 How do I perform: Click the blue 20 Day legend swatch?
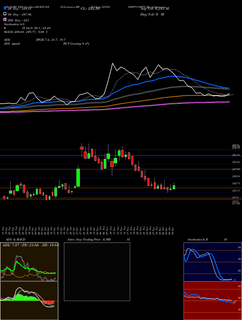5,8
